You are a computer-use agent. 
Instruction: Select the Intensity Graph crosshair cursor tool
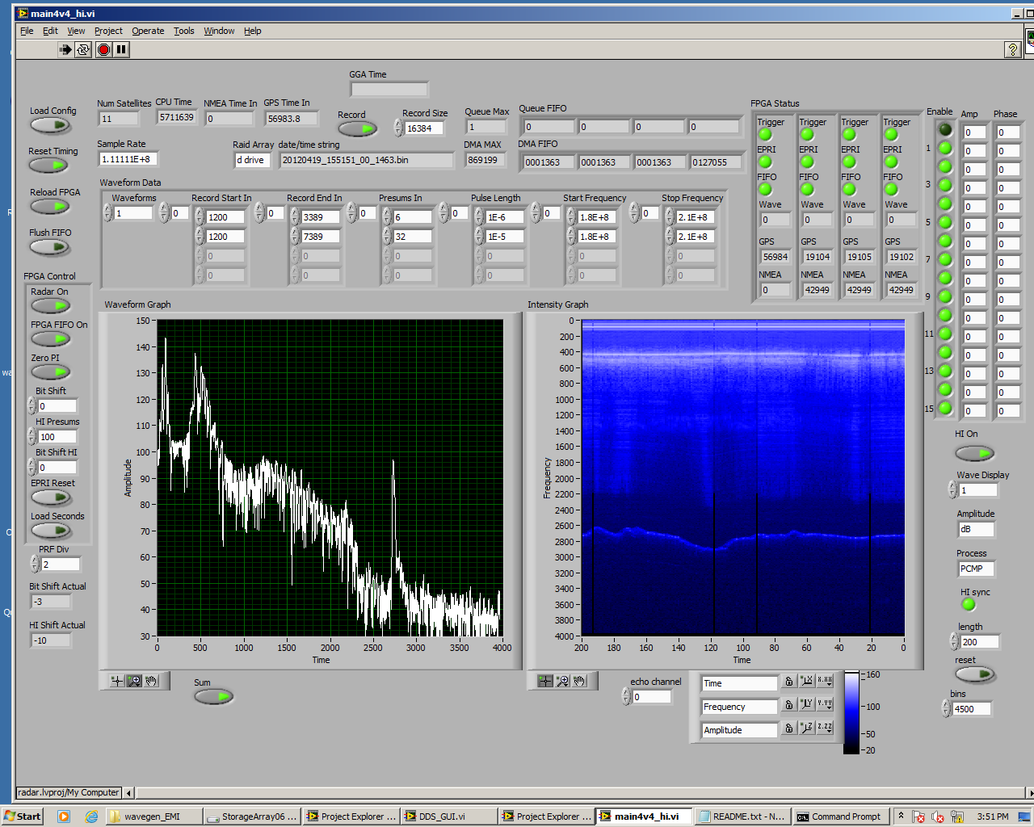click(x=545, y=681)
